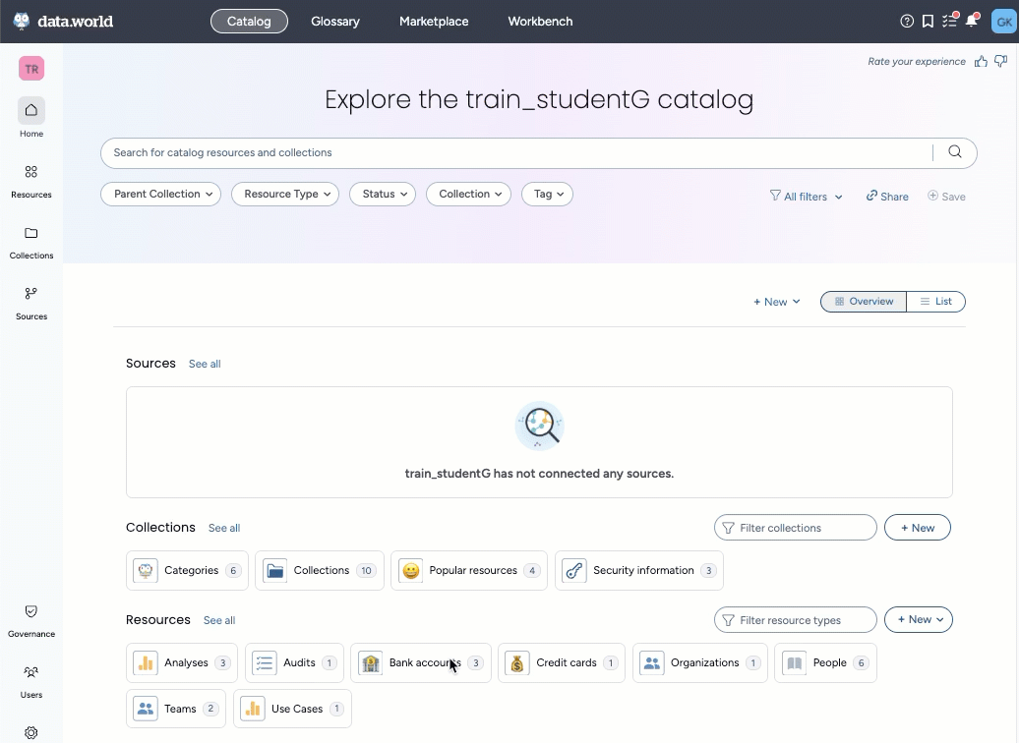Go to the Workbench tab
This screenshot has height=743, width=1019.
(x=540, y=22)
